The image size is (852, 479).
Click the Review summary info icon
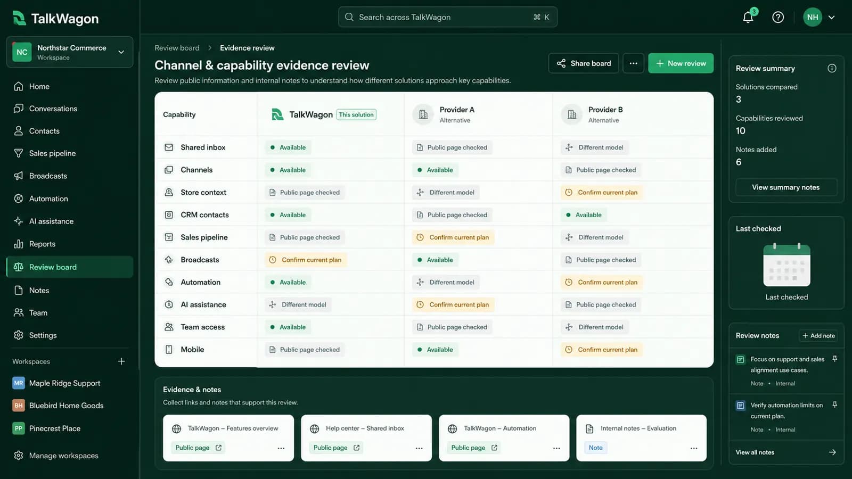(x=832, y=68)
